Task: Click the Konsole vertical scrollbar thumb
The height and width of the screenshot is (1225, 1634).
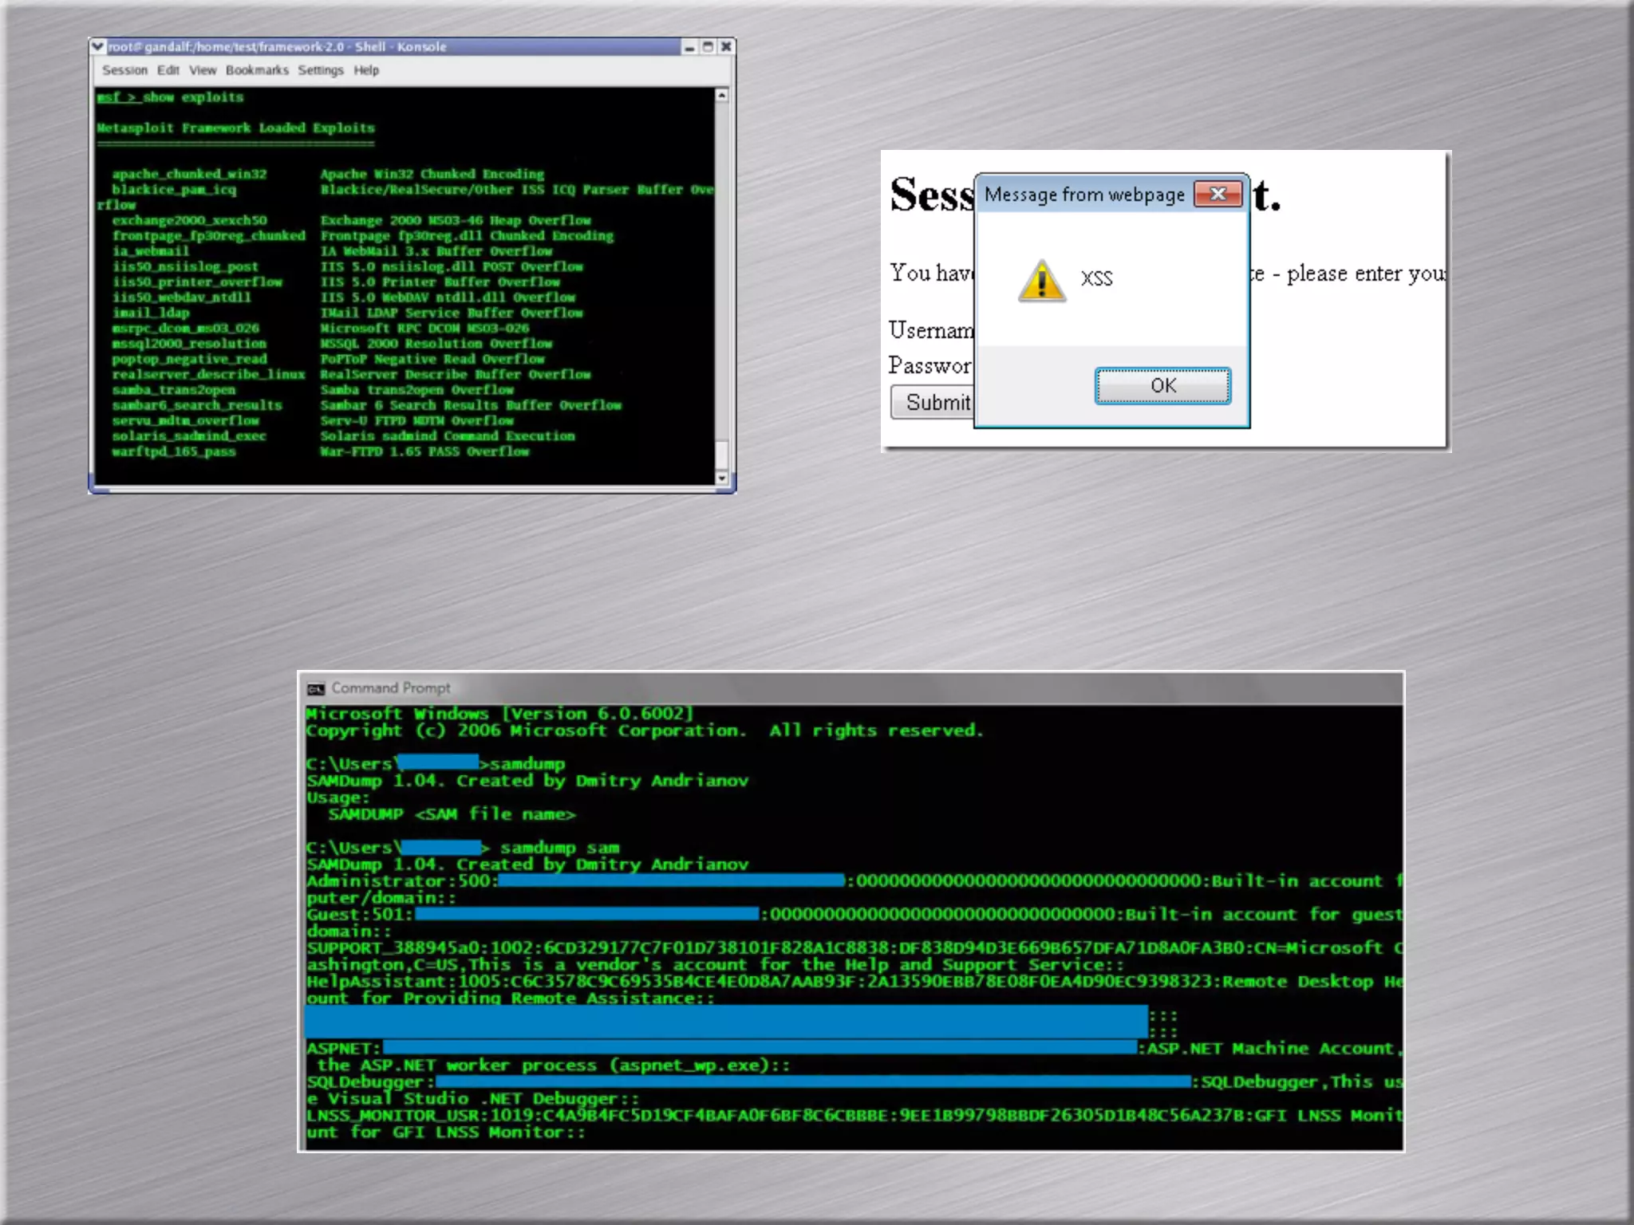Action: point(721,455)
